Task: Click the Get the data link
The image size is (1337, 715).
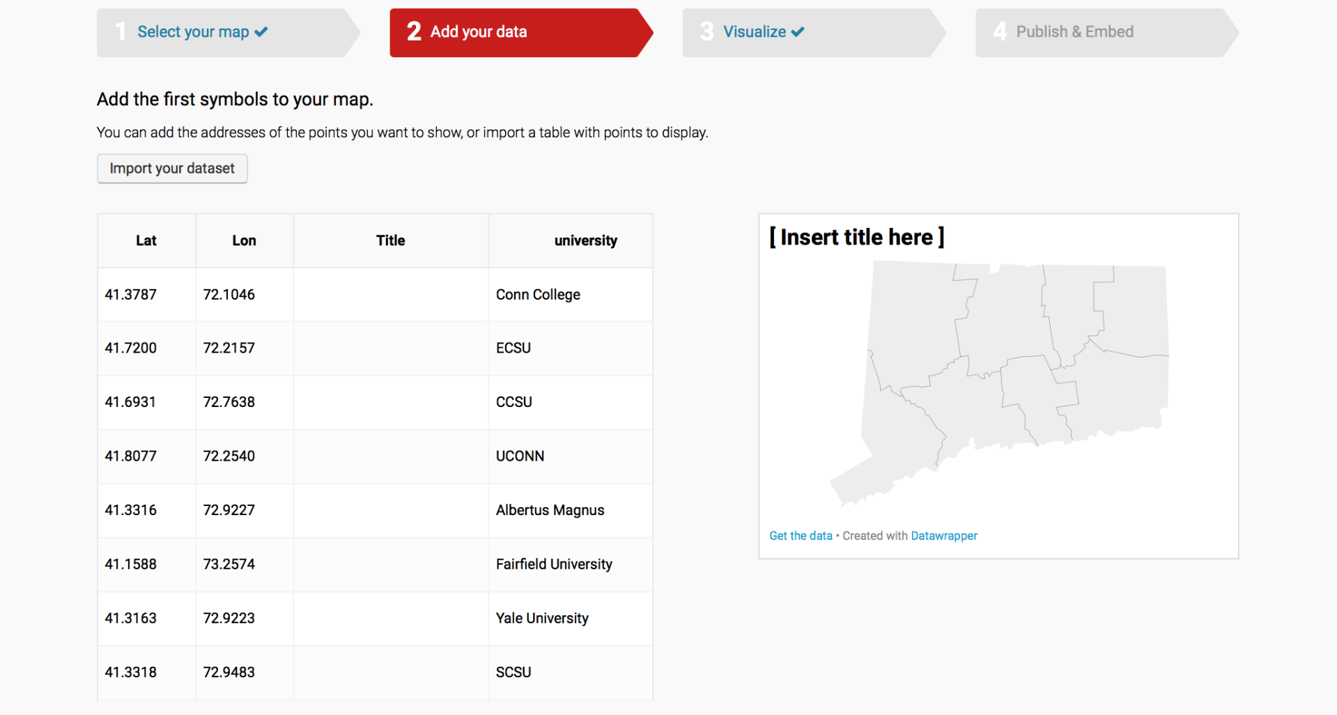Action: pos(801,536)
